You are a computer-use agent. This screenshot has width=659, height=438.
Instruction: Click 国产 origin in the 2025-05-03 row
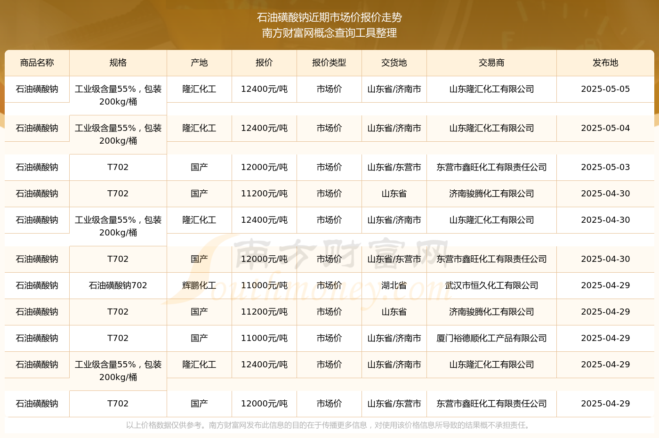199,167
